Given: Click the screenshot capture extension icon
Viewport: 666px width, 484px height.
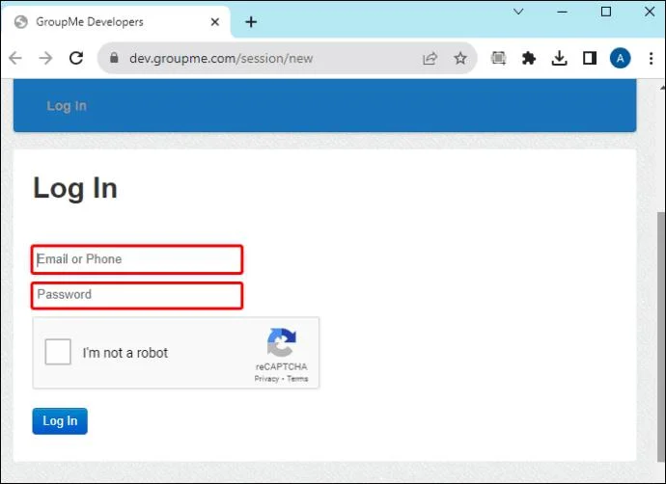Looking at the screenshot, I should pyautogui.click(x=498, y=58).
